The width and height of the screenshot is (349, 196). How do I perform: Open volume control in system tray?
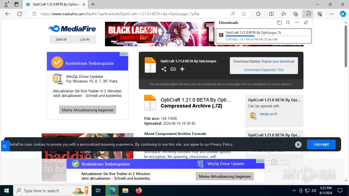314,191
